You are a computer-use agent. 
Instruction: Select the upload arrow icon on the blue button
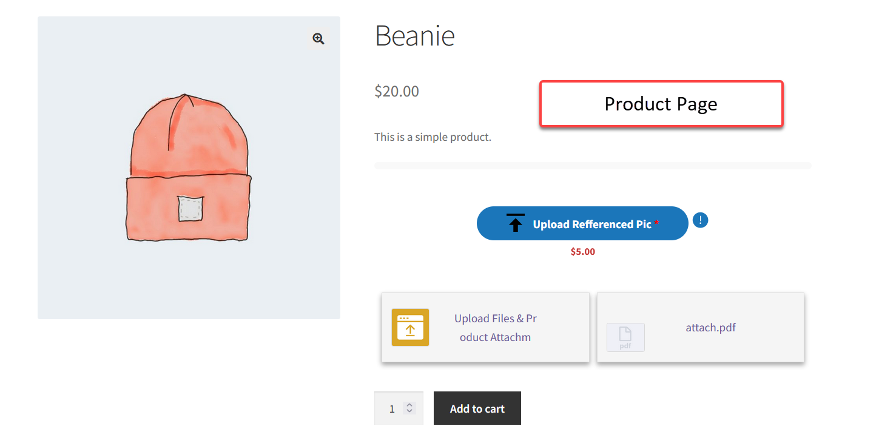coord(515,223)
